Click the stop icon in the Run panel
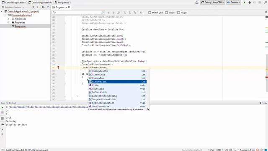This screenshot has width=268, height=151. tap(3, 112)
